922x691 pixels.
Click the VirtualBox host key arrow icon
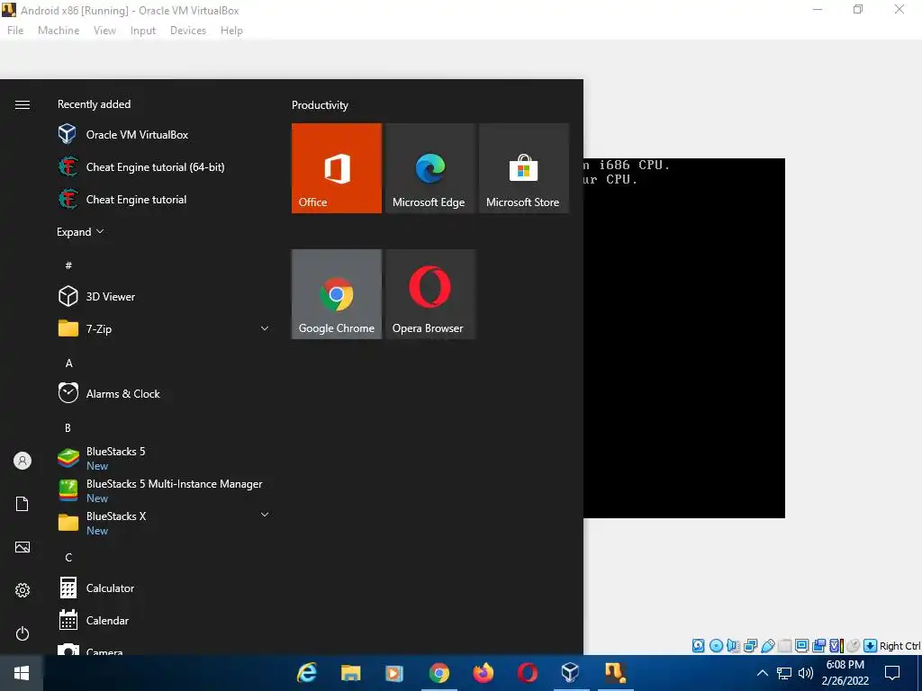pyautogui.click(x=871, y=646)
